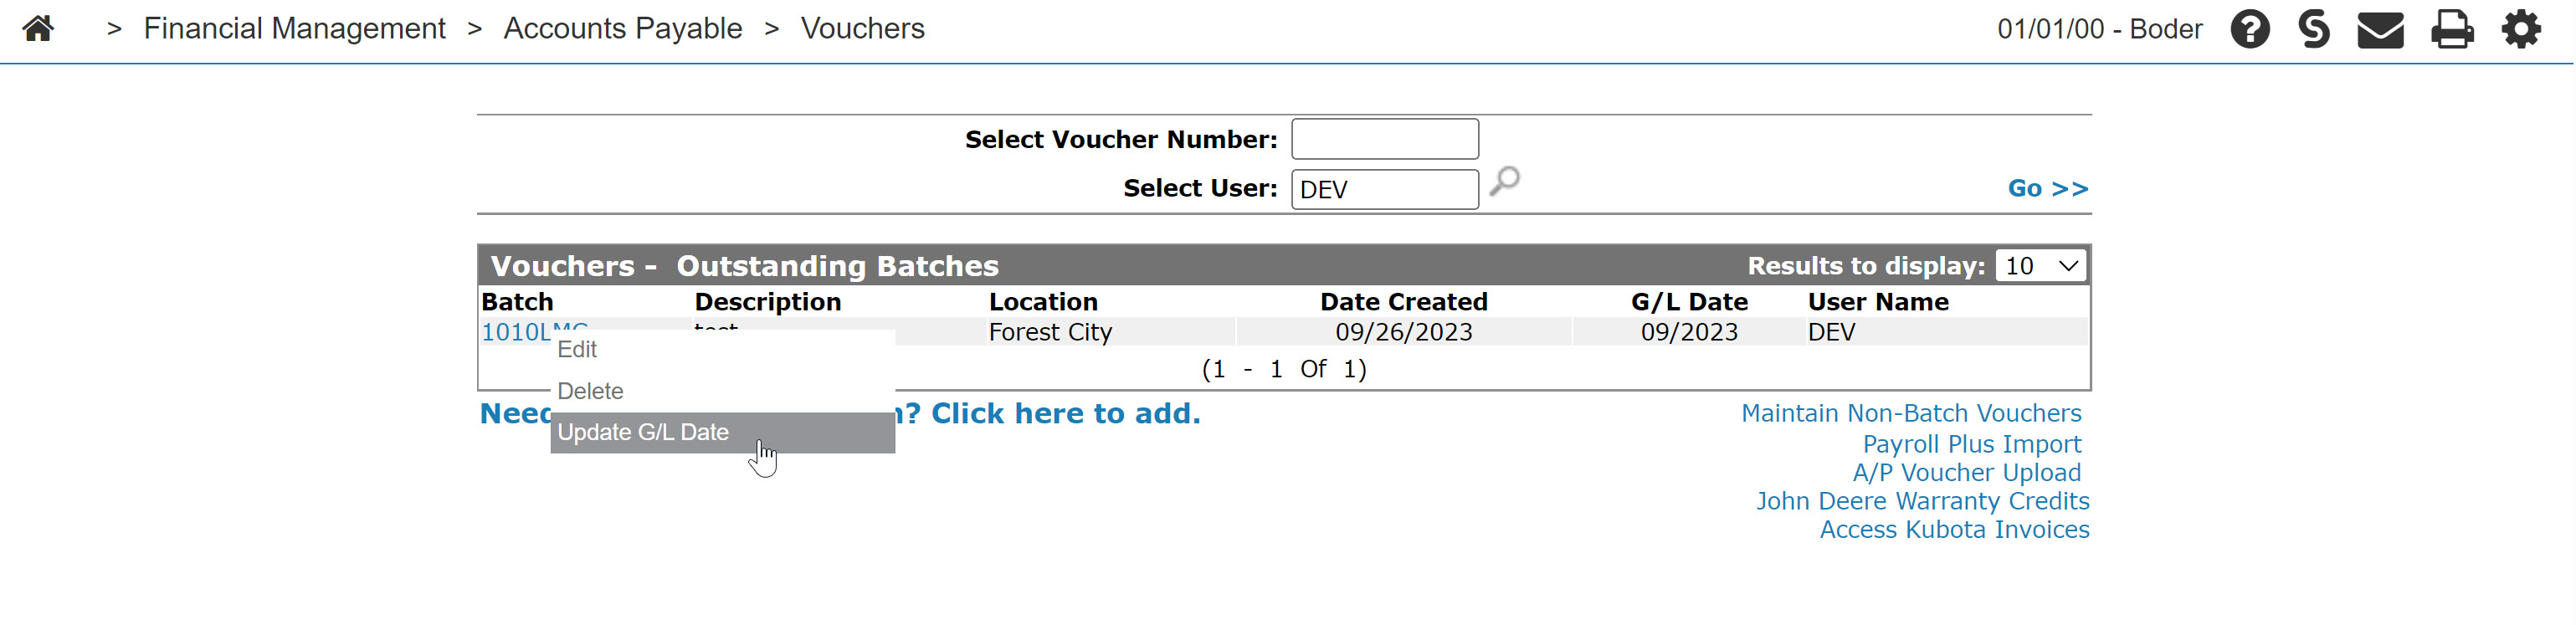
Task: Open Maintain Non-Batch Vouchers link
Action: [1911, 413]
